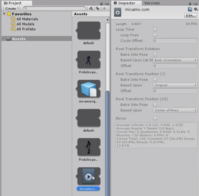Click the All Models search icon
This screenshot has height=196, width=199.
click(13, 24)
